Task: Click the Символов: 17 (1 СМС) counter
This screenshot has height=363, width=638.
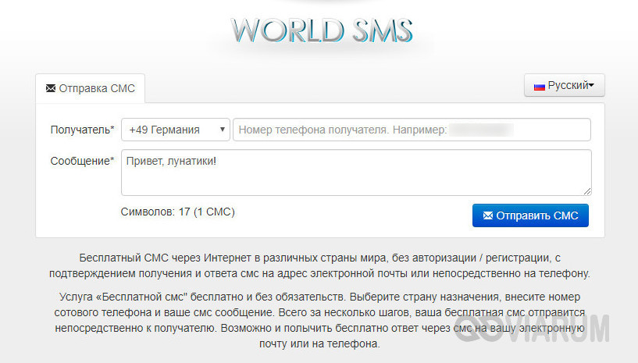Action: (x=178, y=212)
